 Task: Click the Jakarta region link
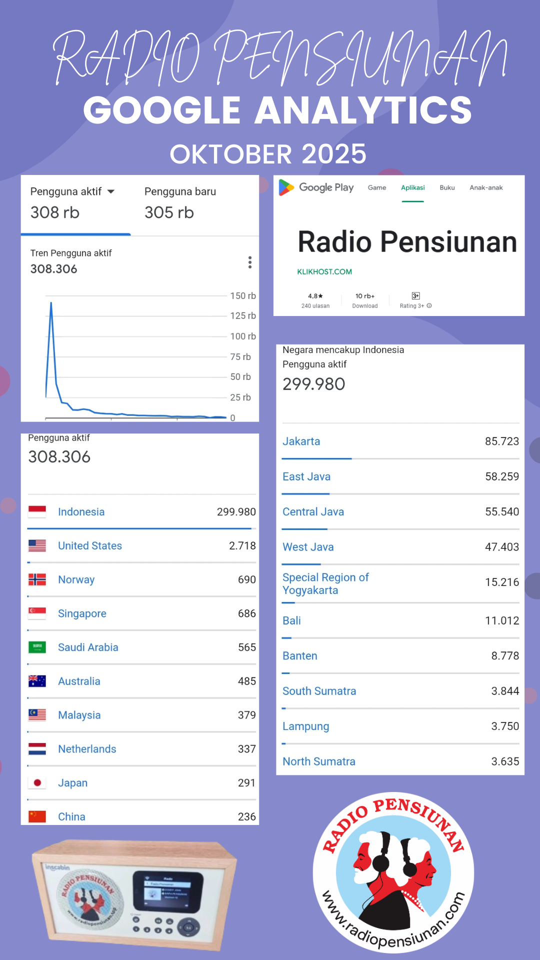pyautogui.click(x=301, y=441)
